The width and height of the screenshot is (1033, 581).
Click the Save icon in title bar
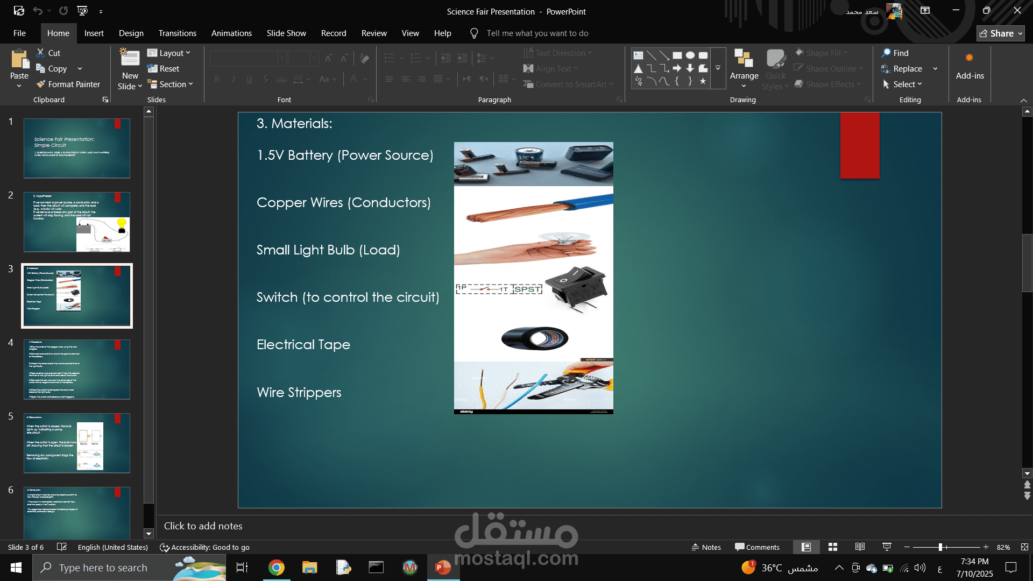coord(19,11)
